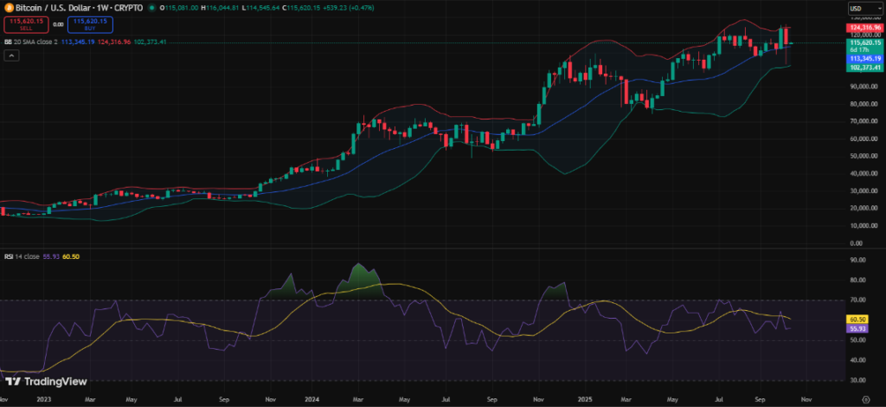Click the green 102,373.41 lower band price label
The width and height of the screenshot is (886, 407).
click(864, 67)
